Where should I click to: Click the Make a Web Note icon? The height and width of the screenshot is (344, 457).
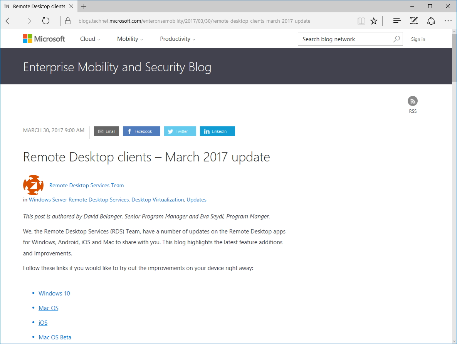point(413,21)
